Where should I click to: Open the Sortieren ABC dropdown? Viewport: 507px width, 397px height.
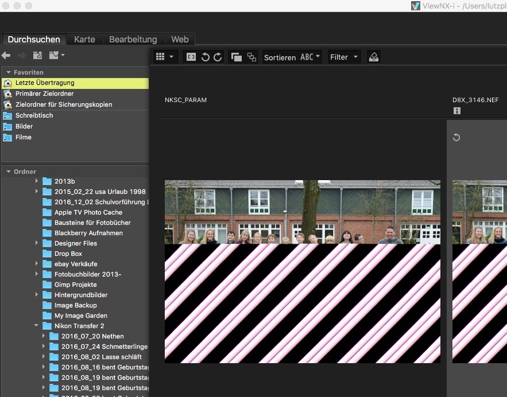pyautogui.click(x=292, y=57)
